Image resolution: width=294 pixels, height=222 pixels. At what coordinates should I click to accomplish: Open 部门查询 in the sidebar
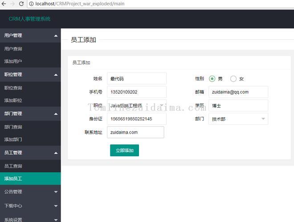coord(30,127)
